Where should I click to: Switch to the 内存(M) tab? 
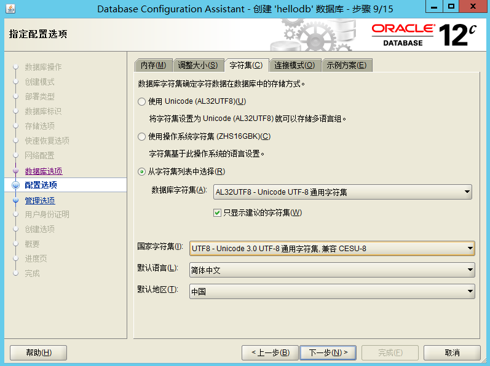click(x=154, y=65)
